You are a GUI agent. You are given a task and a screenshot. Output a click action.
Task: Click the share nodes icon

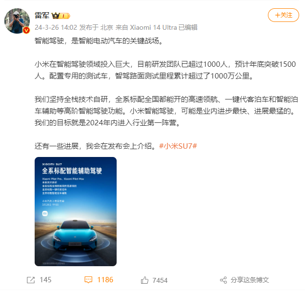pos(224,280)
